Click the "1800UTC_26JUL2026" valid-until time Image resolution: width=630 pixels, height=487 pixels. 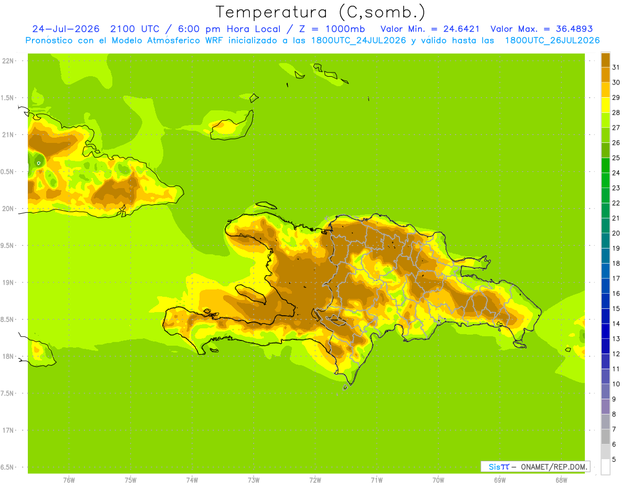(x=552, y=40)
